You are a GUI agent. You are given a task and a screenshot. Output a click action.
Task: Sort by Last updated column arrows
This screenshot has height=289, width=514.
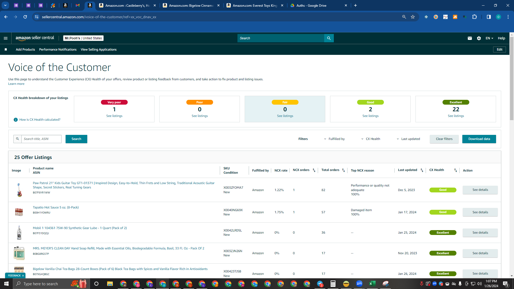[422, 170]
